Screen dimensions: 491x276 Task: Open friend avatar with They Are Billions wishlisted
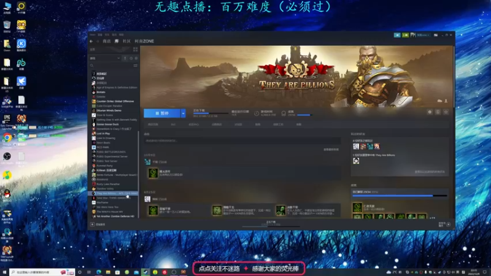pyautogui.click(x=356, y=161)
